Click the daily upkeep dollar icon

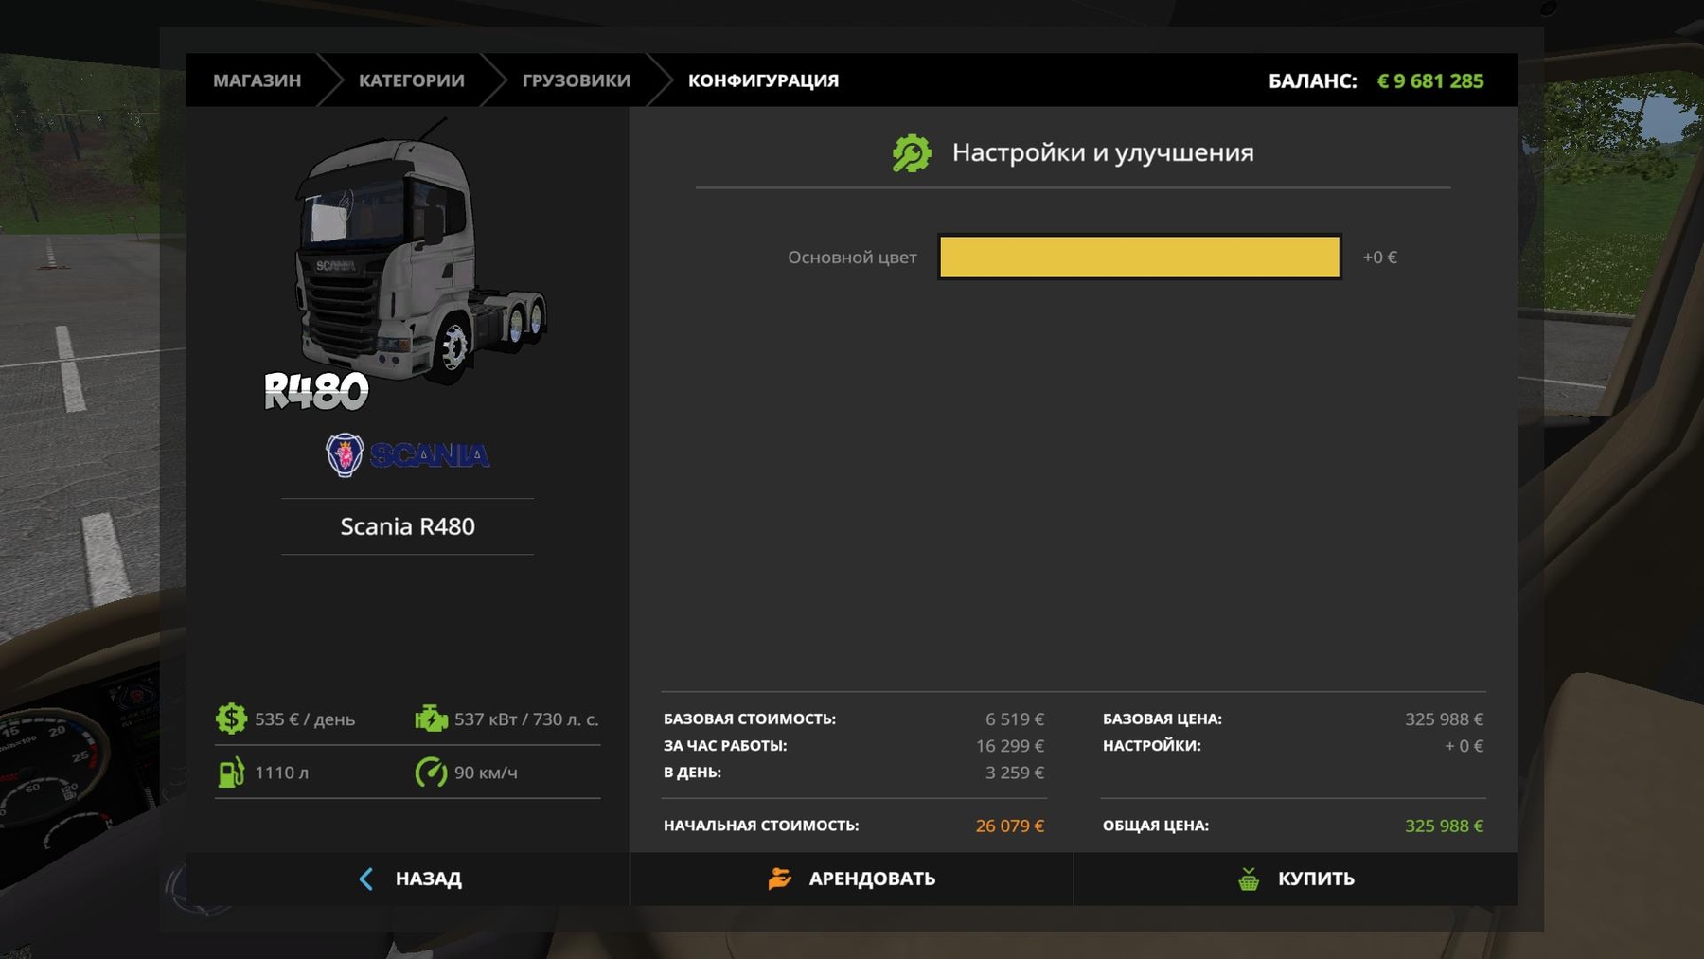pos(231,719)
